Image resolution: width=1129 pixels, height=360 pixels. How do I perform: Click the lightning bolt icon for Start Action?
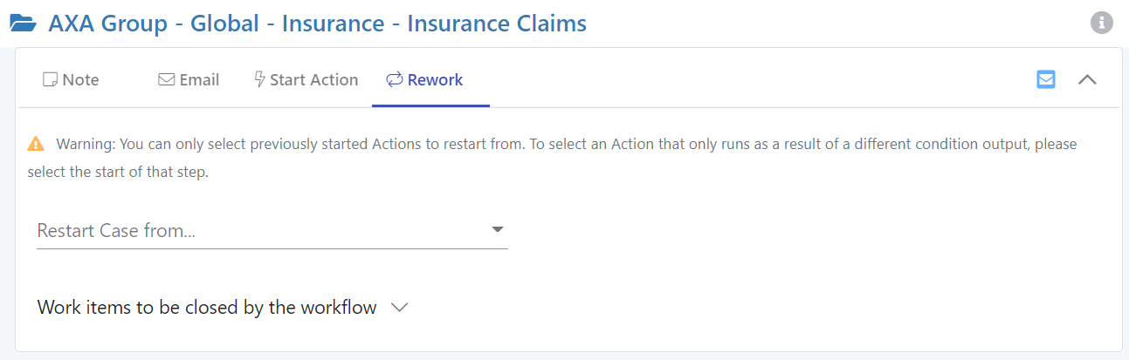[x=259, y=80]
